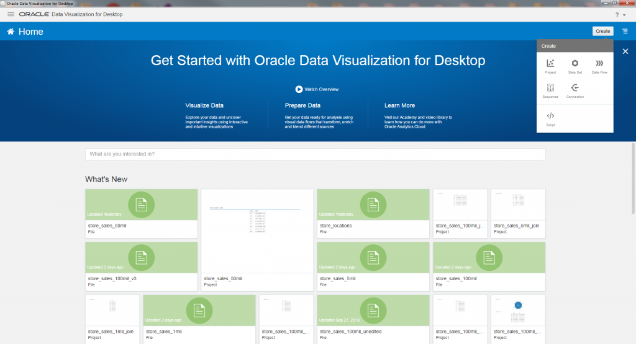636x344 pixels.
Task: Play the Watch Overview video
Action: pos(317,89)
